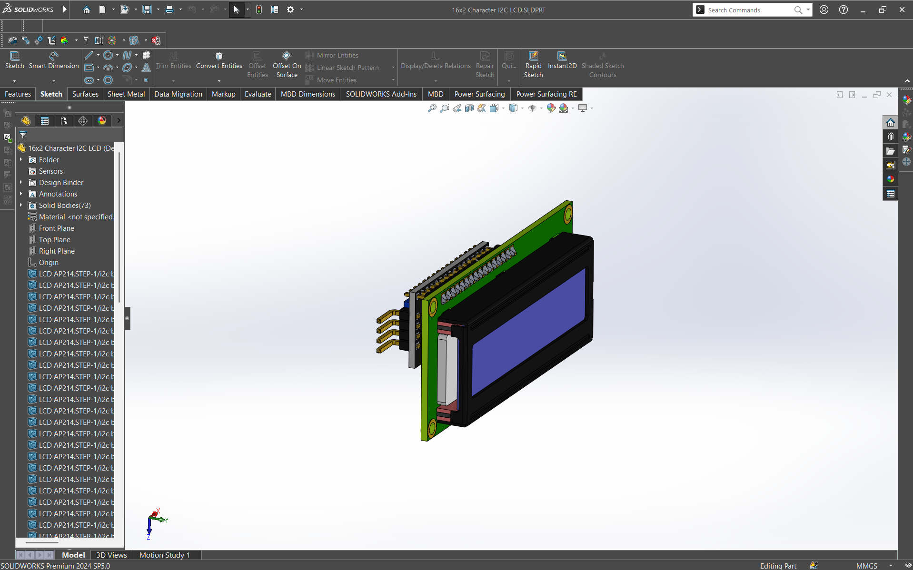Open the Hide/Show Items visibility dropdown
This screenshot has height=570, width=913.
pyautogui.click(x=541, y=108)
